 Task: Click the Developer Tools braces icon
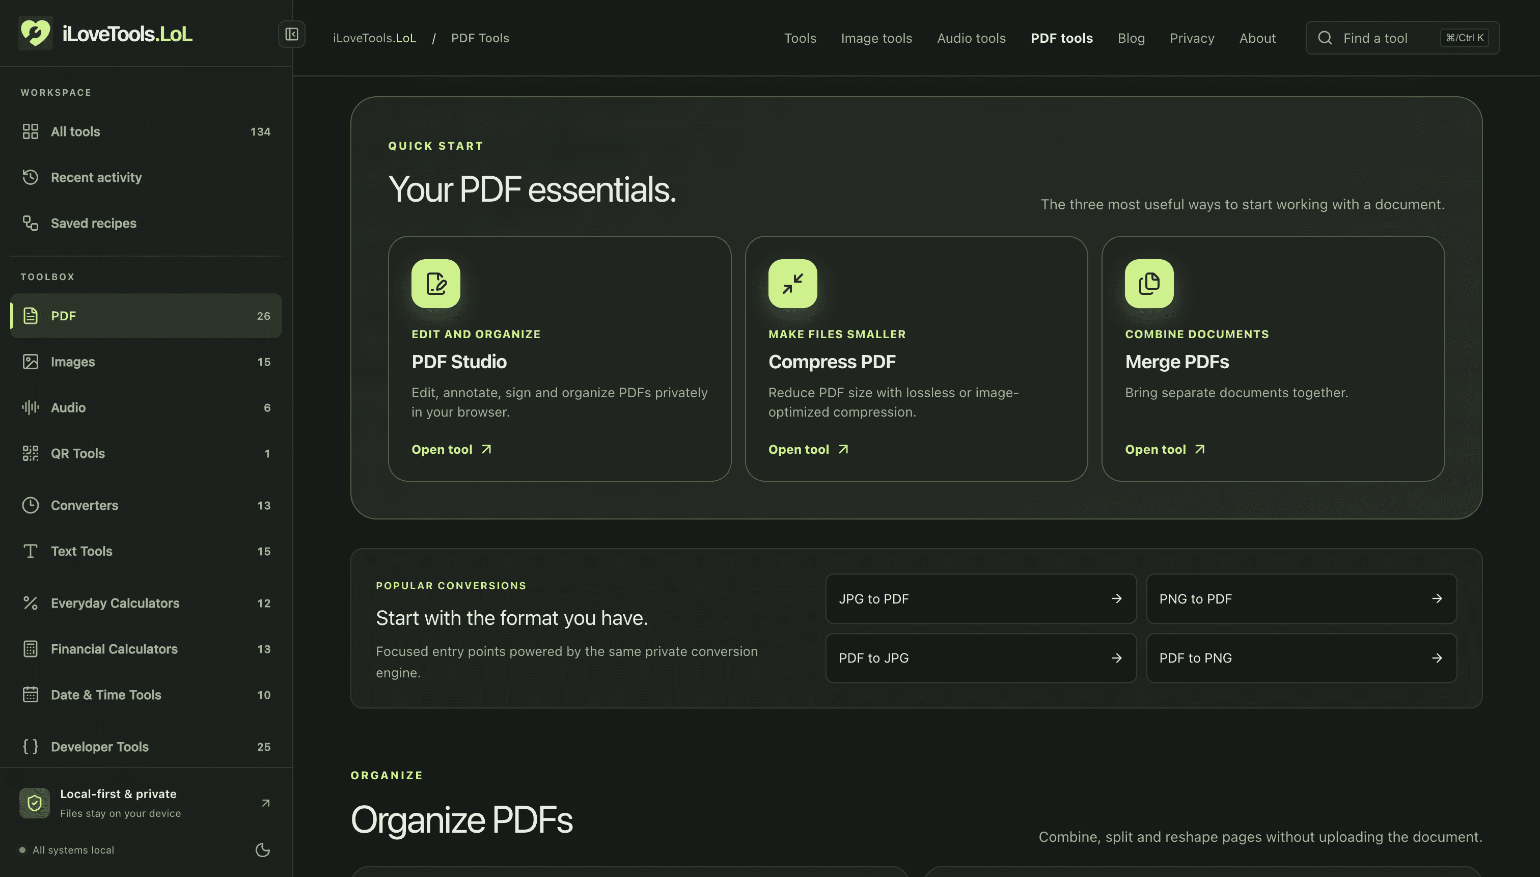[x=30, y=746]
